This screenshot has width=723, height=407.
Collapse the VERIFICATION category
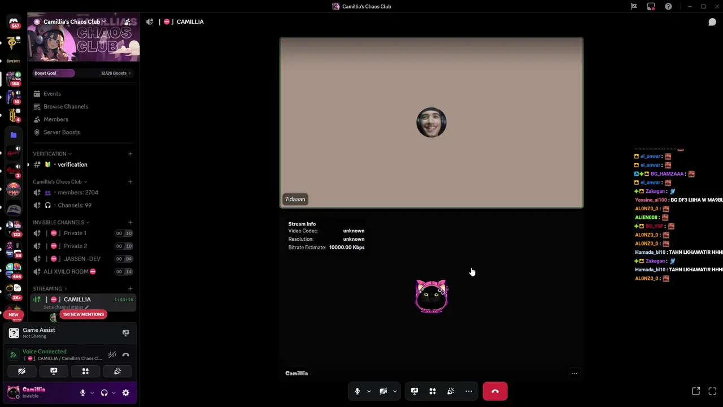click(52, 154)
